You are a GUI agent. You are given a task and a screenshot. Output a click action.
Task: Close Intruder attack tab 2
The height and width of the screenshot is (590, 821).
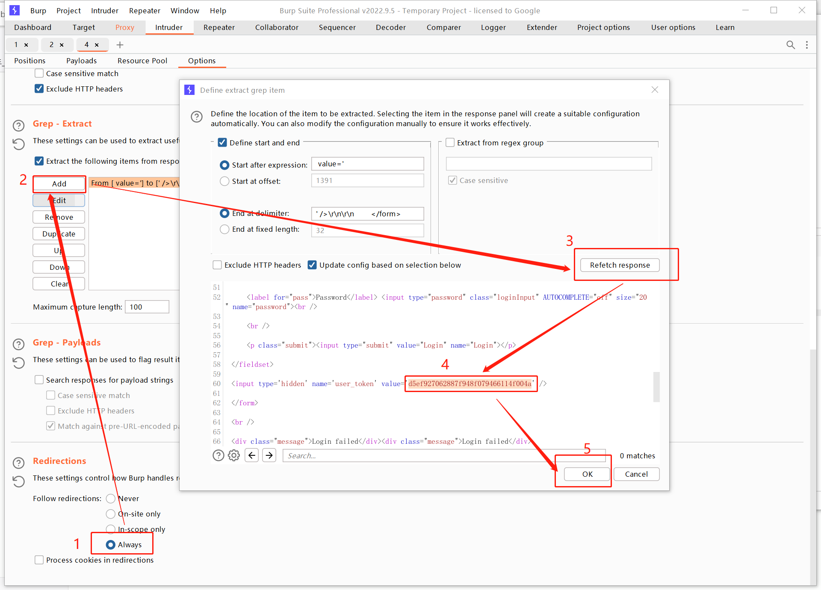(62, 45)
